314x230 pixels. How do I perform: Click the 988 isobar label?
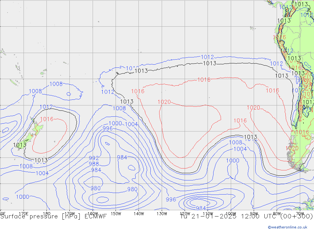[x=94, y=164]
